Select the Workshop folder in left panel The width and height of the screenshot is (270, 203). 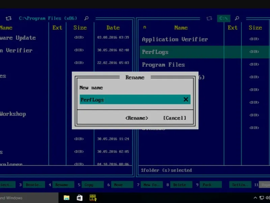(x=13, y=114)
